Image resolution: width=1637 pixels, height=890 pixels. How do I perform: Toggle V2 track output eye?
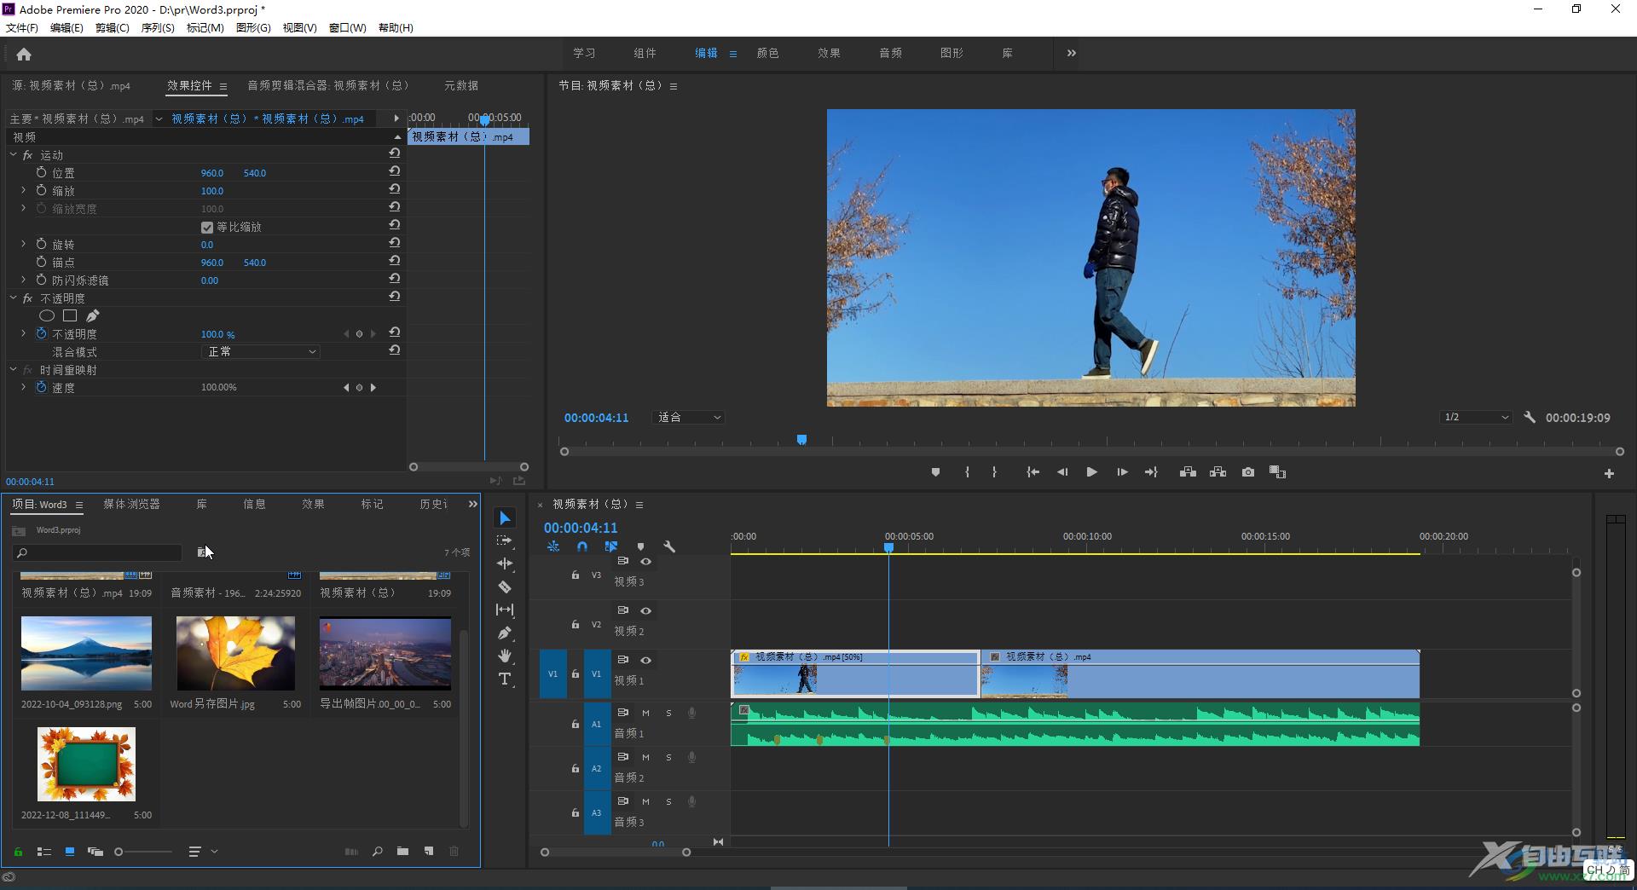(x=646, y=611)
